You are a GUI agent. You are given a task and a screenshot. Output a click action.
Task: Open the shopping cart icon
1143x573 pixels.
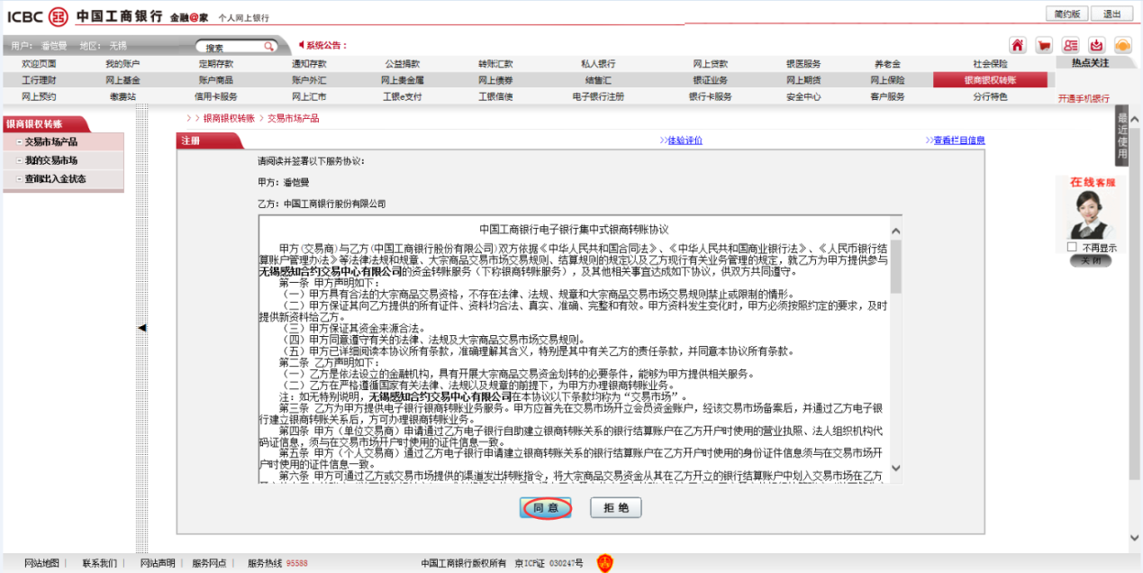coord(1044,45)
